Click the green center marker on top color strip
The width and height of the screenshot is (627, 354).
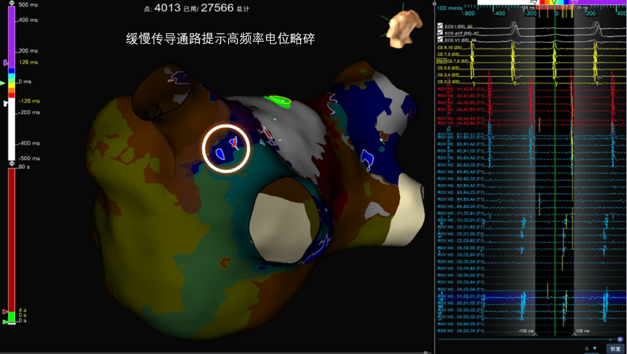555,2
